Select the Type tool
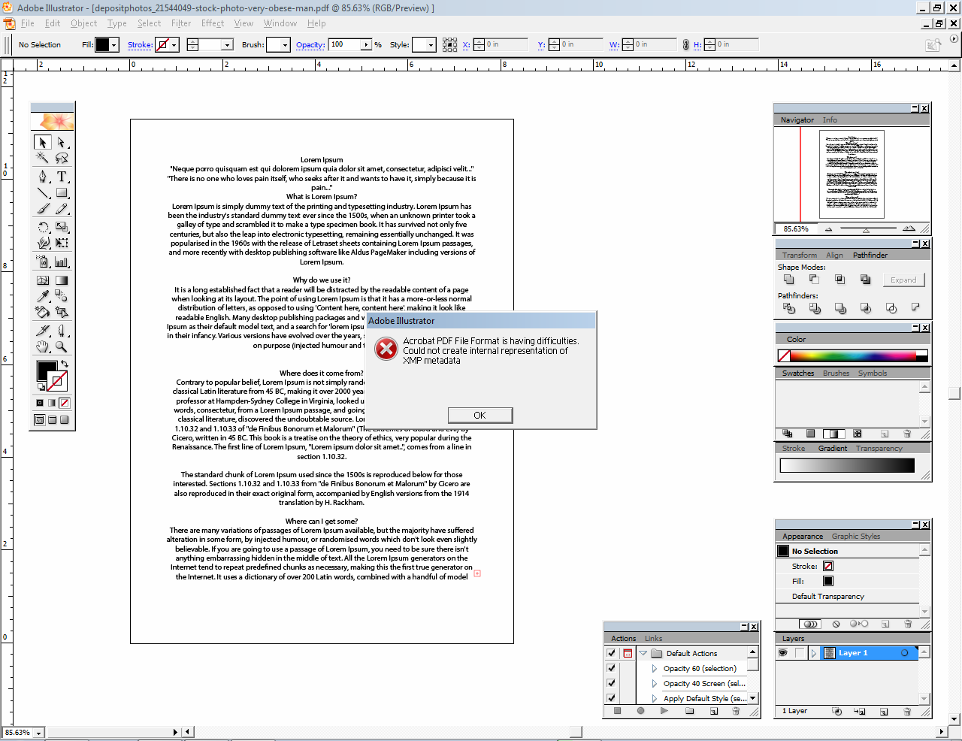 pyautogui.click(x=62, y=177)
